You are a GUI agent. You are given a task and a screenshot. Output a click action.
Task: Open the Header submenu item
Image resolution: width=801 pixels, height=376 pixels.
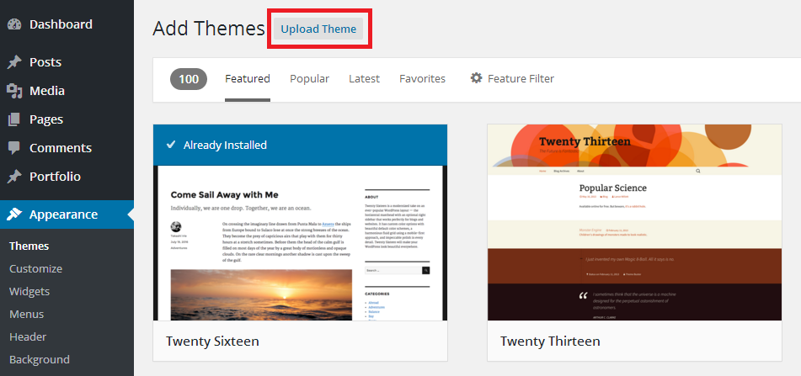click(x=28, y=336)
